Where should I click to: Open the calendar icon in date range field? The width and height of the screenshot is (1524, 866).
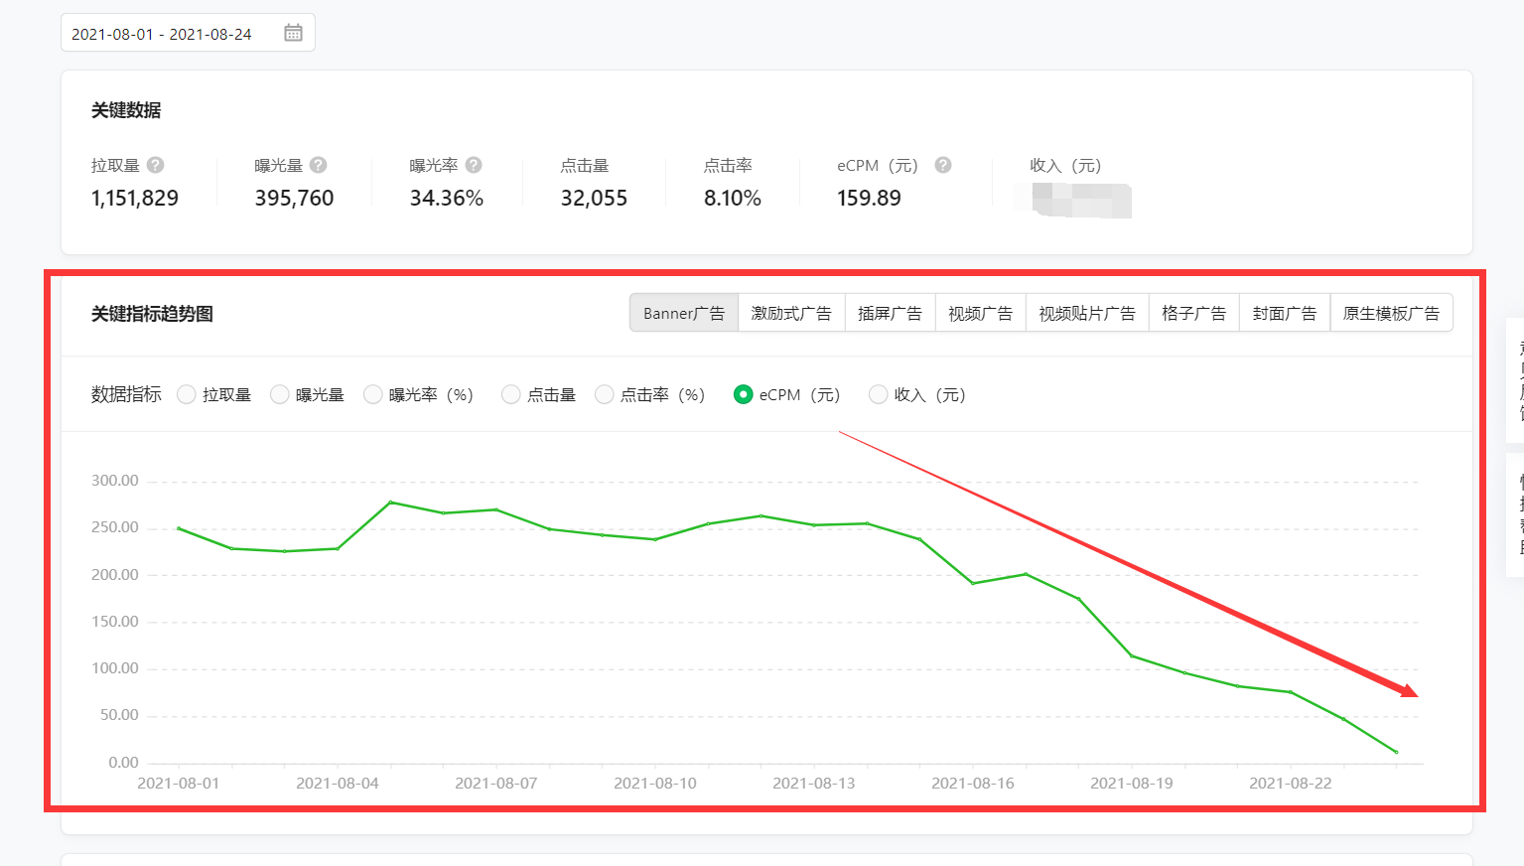click(293, 33)
